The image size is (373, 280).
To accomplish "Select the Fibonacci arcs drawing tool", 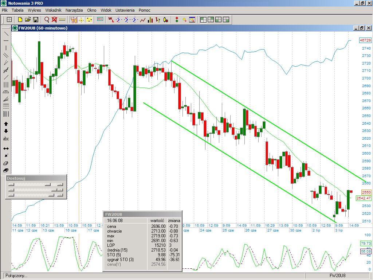I will (6, 92).
